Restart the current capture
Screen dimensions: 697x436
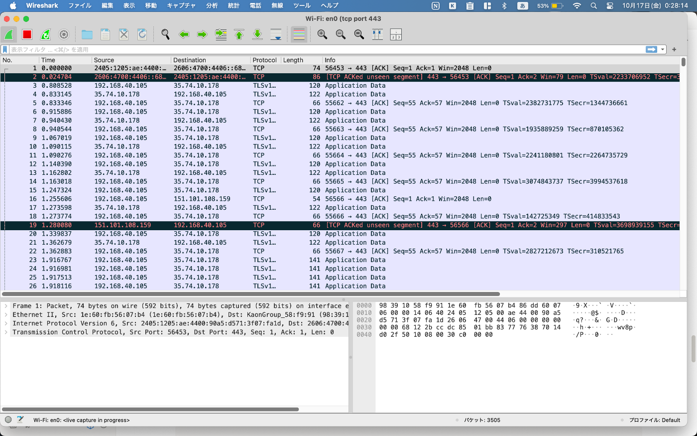(x=45, y=34)
